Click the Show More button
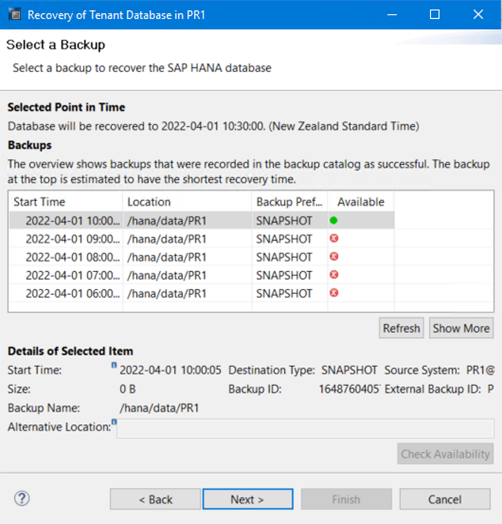 [x=461, y=328]
